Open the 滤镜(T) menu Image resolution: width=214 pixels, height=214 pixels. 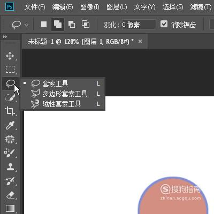201,7
